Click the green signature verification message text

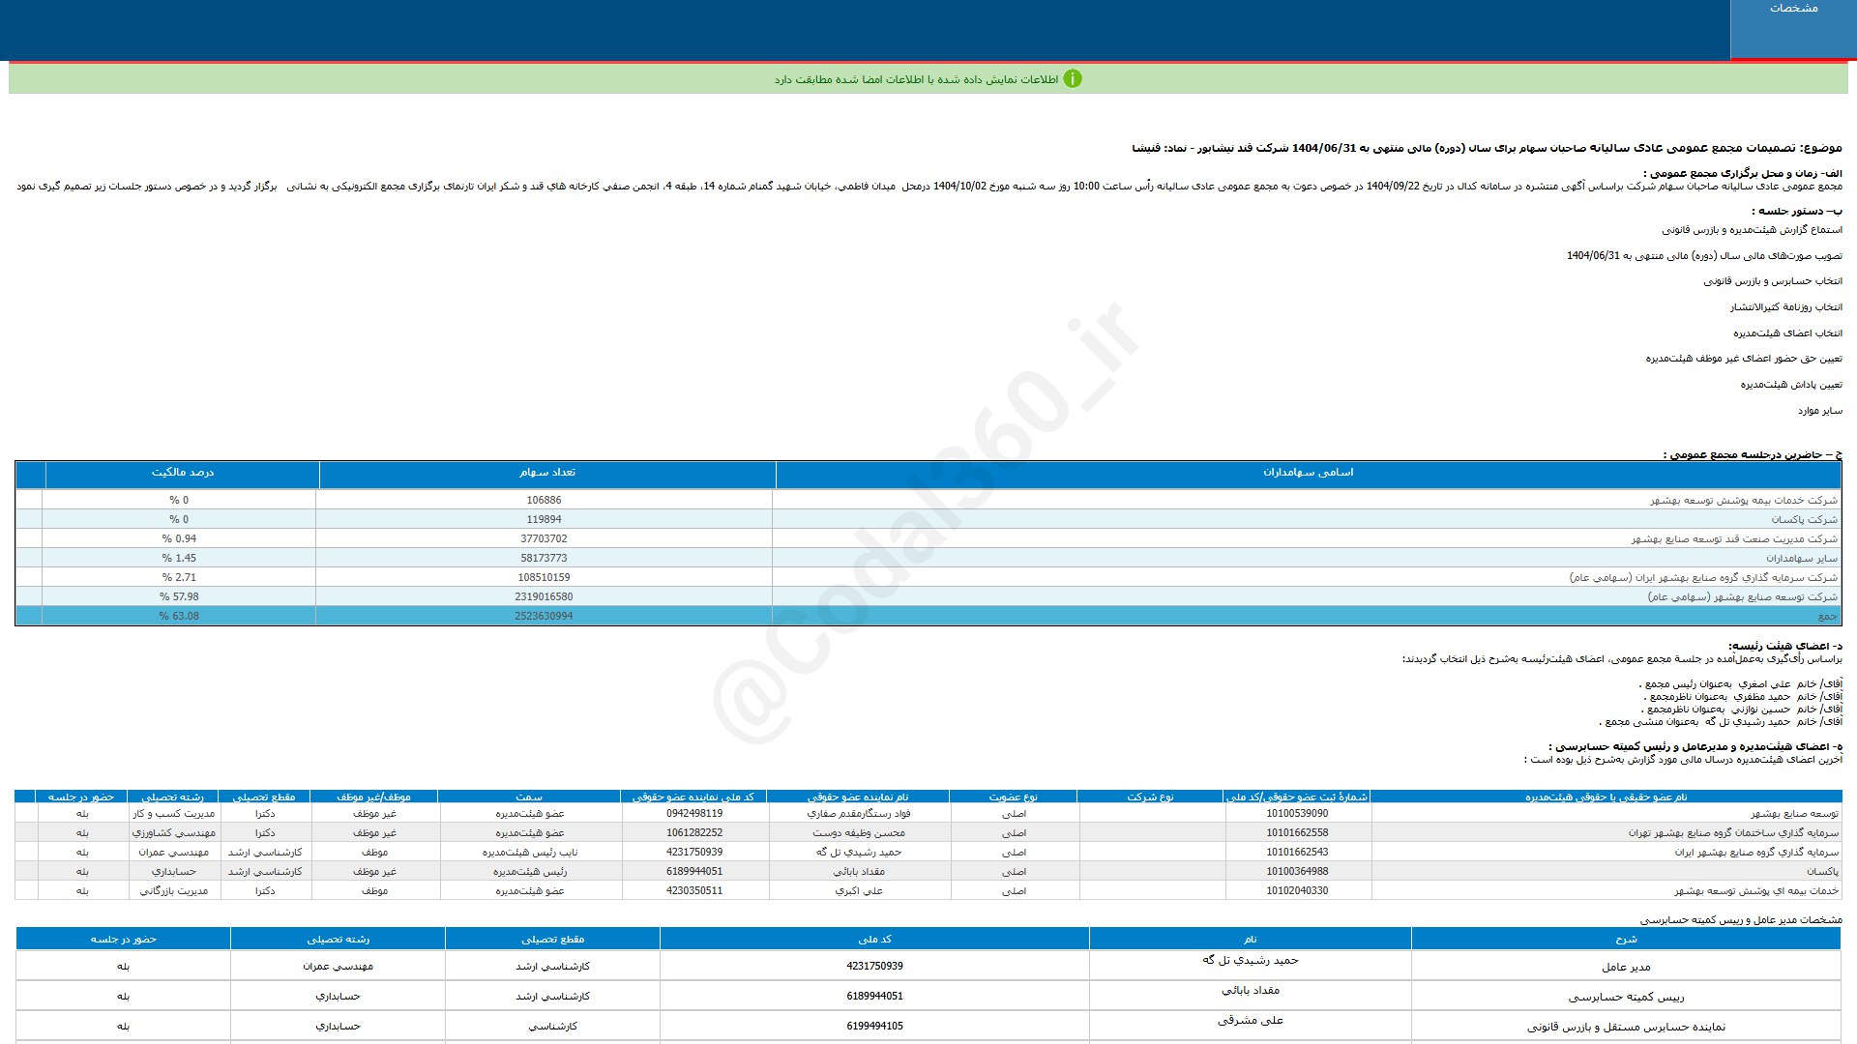tap(915, 79)
